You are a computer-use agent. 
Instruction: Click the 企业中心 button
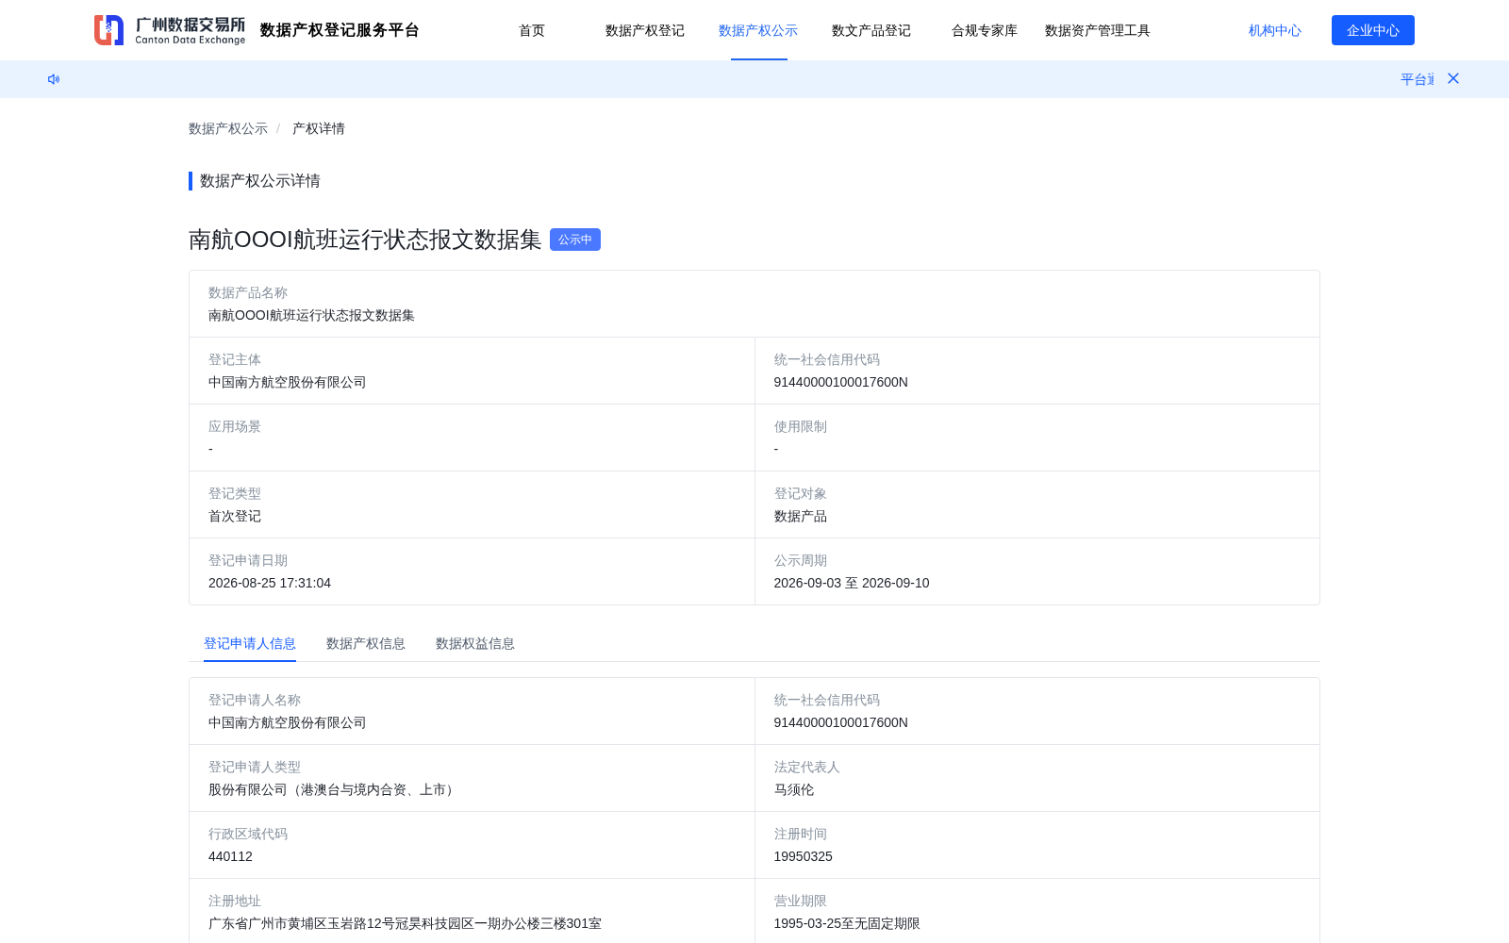point(1373,30)
